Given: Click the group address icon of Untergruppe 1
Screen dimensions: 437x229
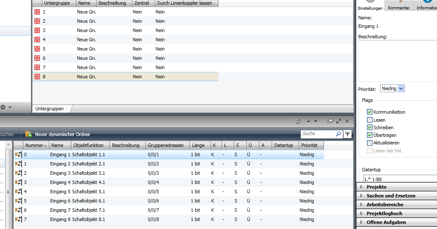Looking at the screenshot, I should [x=37, y=12].
